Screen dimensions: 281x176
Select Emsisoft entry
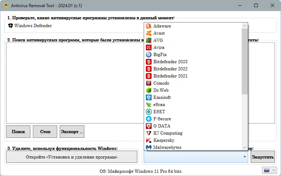[x=193, y=97]
